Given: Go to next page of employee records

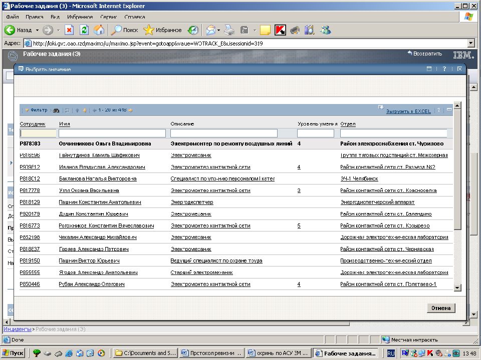Looking at the screenshot, I should tap(131, 110).
